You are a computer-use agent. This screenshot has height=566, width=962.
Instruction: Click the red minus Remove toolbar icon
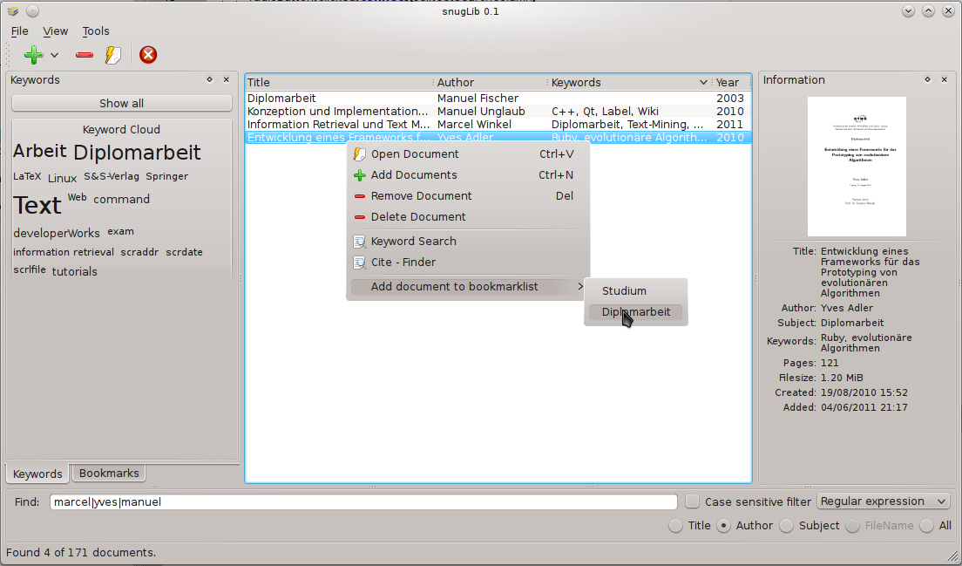(x=84, y=55)
